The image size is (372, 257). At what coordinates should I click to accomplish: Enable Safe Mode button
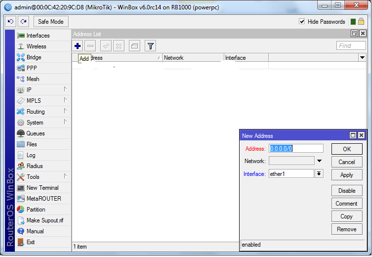tap(51, 22)
